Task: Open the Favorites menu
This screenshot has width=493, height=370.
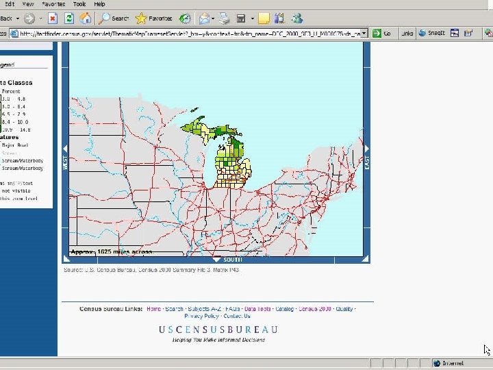Action: (53, 4)
